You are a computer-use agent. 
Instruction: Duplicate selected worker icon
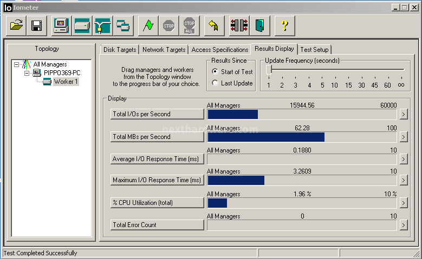point(124,26)
